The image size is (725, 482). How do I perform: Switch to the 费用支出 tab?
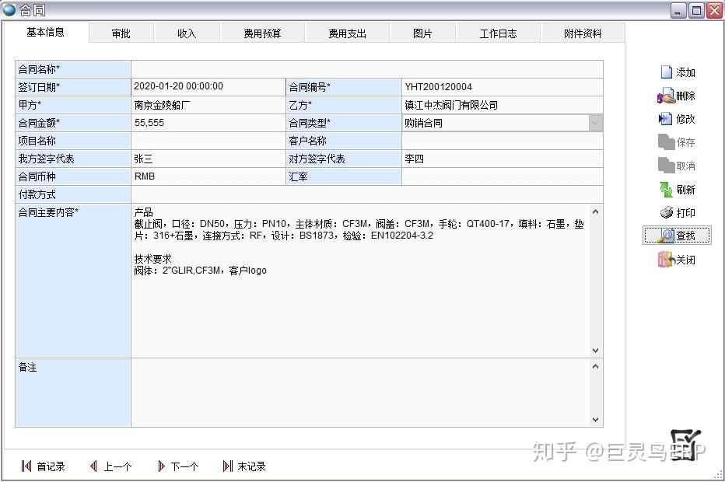click(347, 33)
